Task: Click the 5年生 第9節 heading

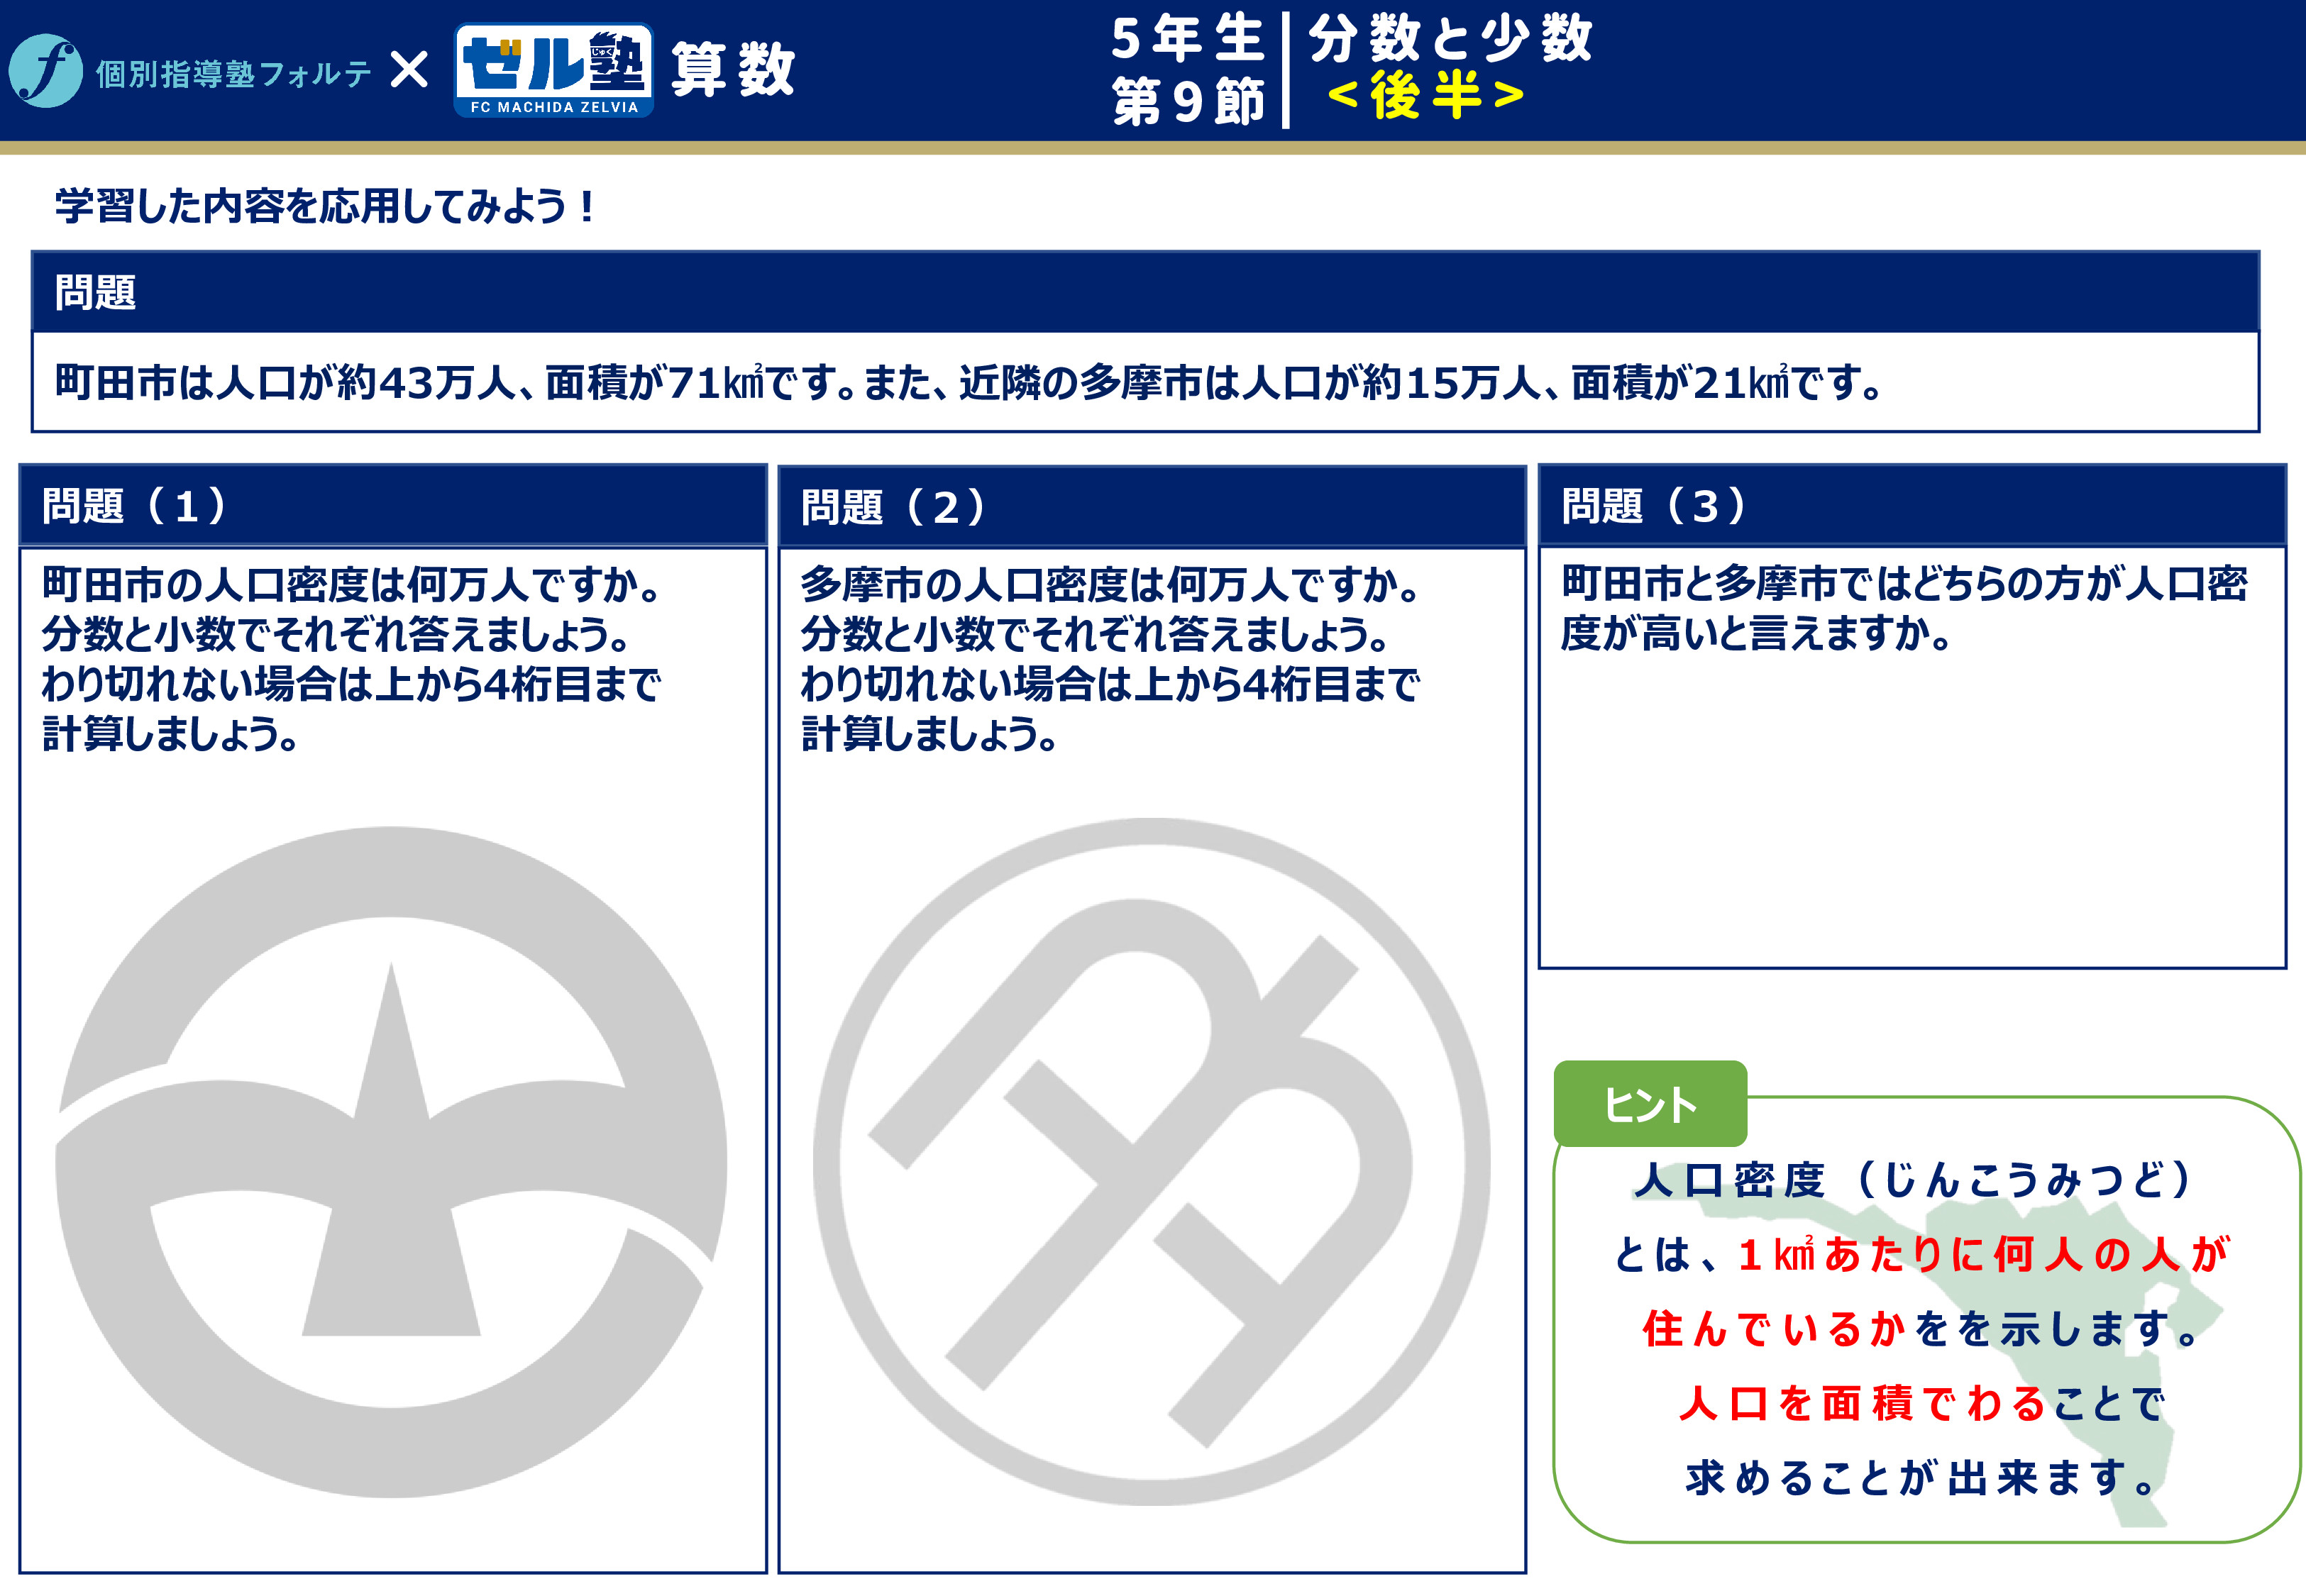Action: pos(1188,70)
